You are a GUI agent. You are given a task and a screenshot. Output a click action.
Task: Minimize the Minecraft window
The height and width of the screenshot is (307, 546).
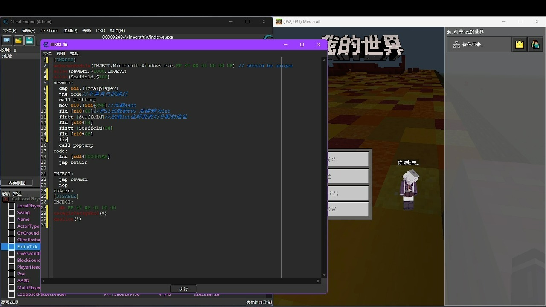coord(504,22)
